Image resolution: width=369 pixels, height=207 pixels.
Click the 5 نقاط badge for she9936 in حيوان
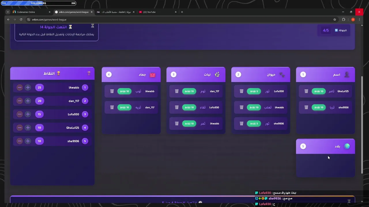(x=254, y=123)
